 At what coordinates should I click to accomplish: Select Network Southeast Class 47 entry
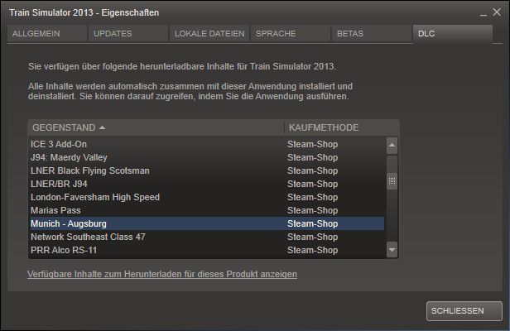(206, 237)
